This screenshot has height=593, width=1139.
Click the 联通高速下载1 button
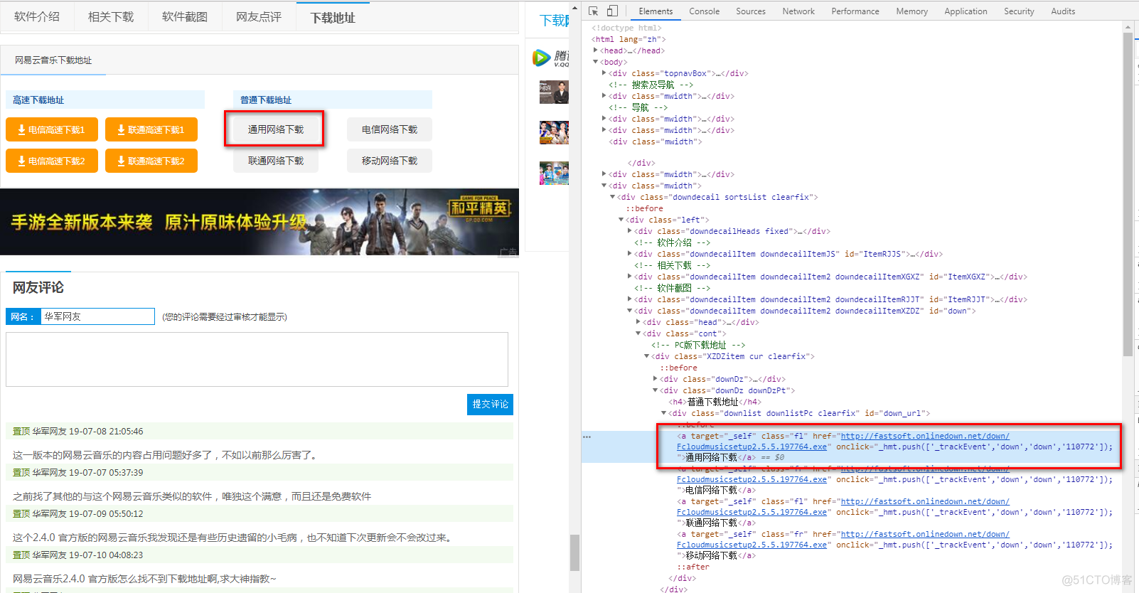coord(151,129)
